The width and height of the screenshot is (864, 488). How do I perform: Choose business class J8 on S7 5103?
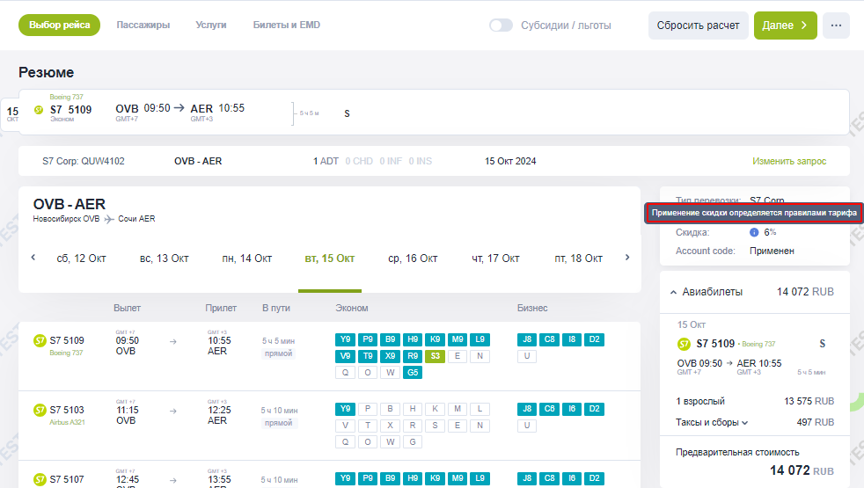pos(527,409)
